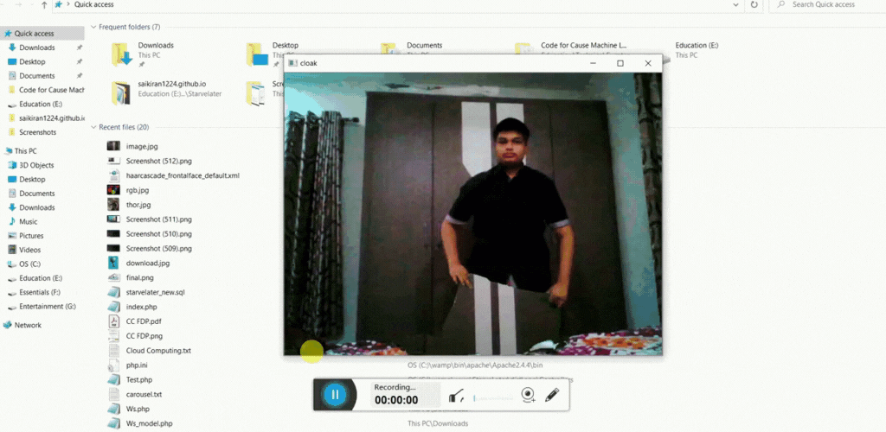Select Education (E:) drive under This PC
Screen dimensions: 886x432
tap(40, 278)
